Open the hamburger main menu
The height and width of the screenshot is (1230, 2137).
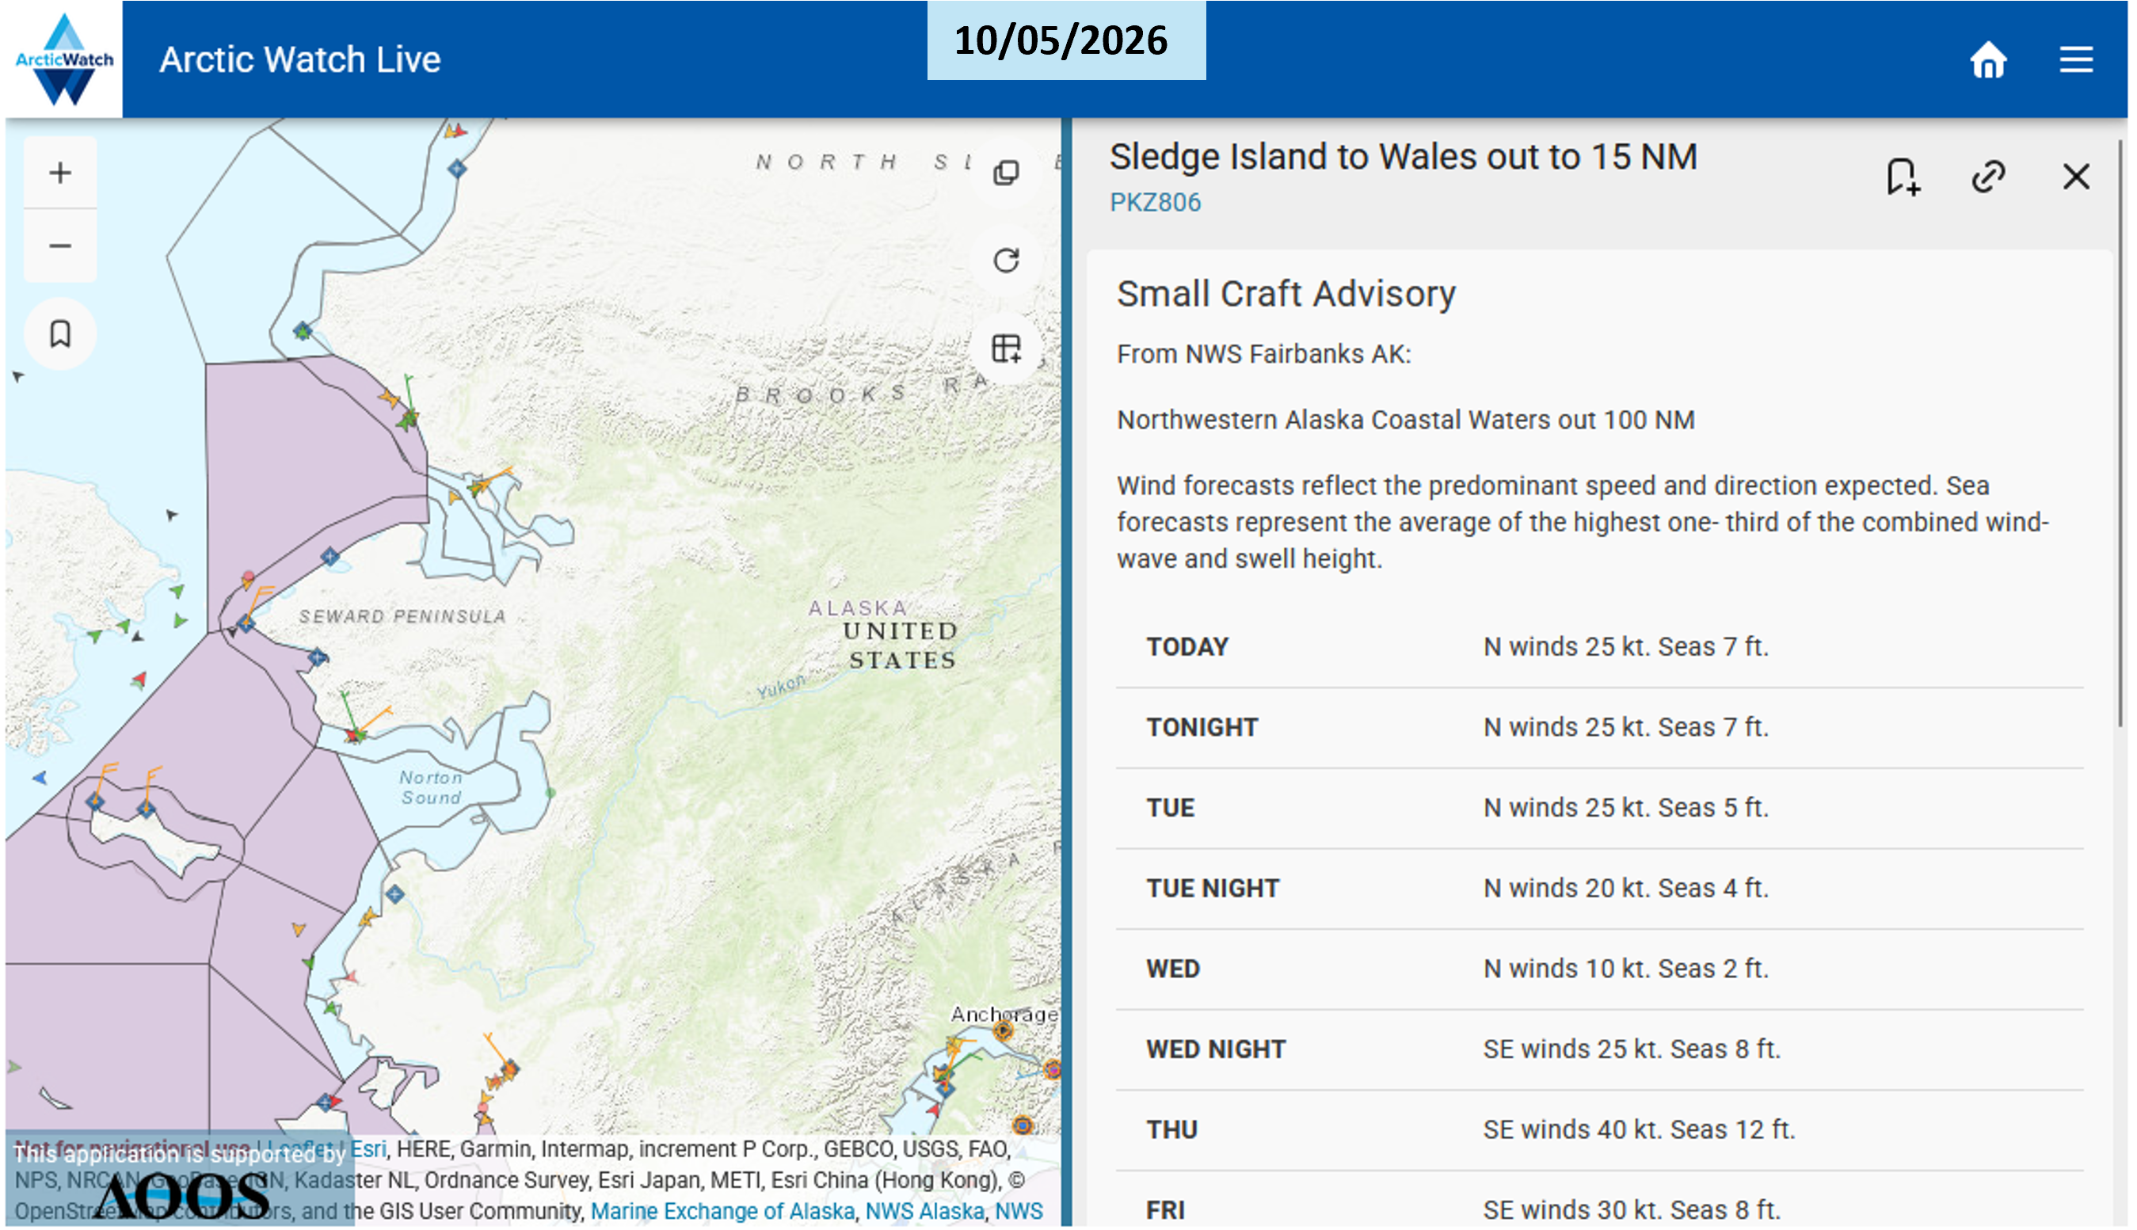click(x=2075, y=60)
